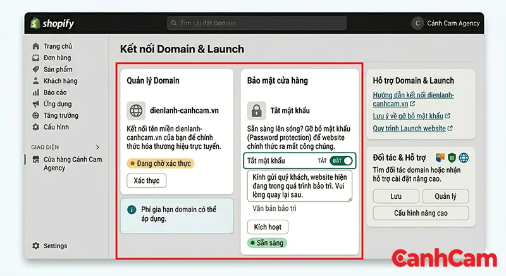
Task: Focus the Tìm cài đặt Domain search field
Action: 257,23
